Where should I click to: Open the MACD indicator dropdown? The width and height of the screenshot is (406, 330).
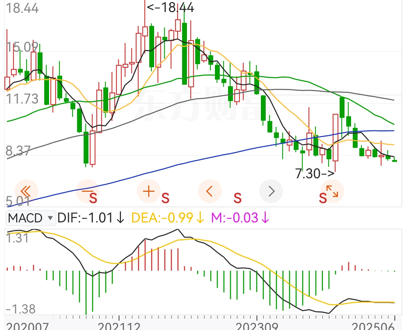pos(31,218)
